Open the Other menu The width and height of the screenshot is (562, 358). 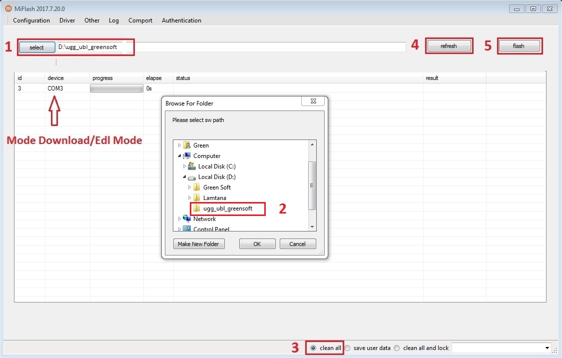(x=92, y=20)
